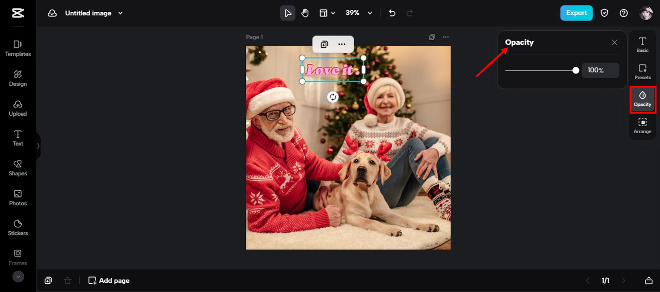Screen dimensions: 660x292
Task: Click the delete page trash icon
Action: point(68,281)
